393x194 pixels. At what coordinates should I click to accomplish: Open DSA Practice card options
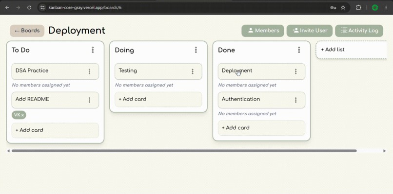(90, 71)
